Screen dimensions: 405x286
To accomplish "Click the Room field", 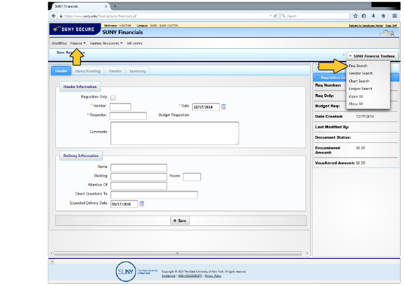I will [192, 176].
